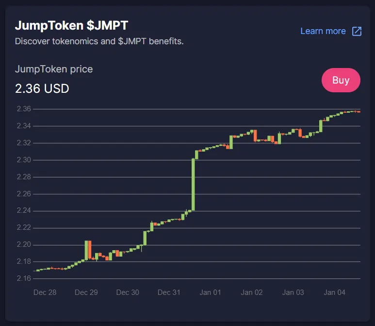Image resolution: width=375 pixels, height=326 pixels.
Task: Click the JumpToken price caption
Action: (54, 69)
